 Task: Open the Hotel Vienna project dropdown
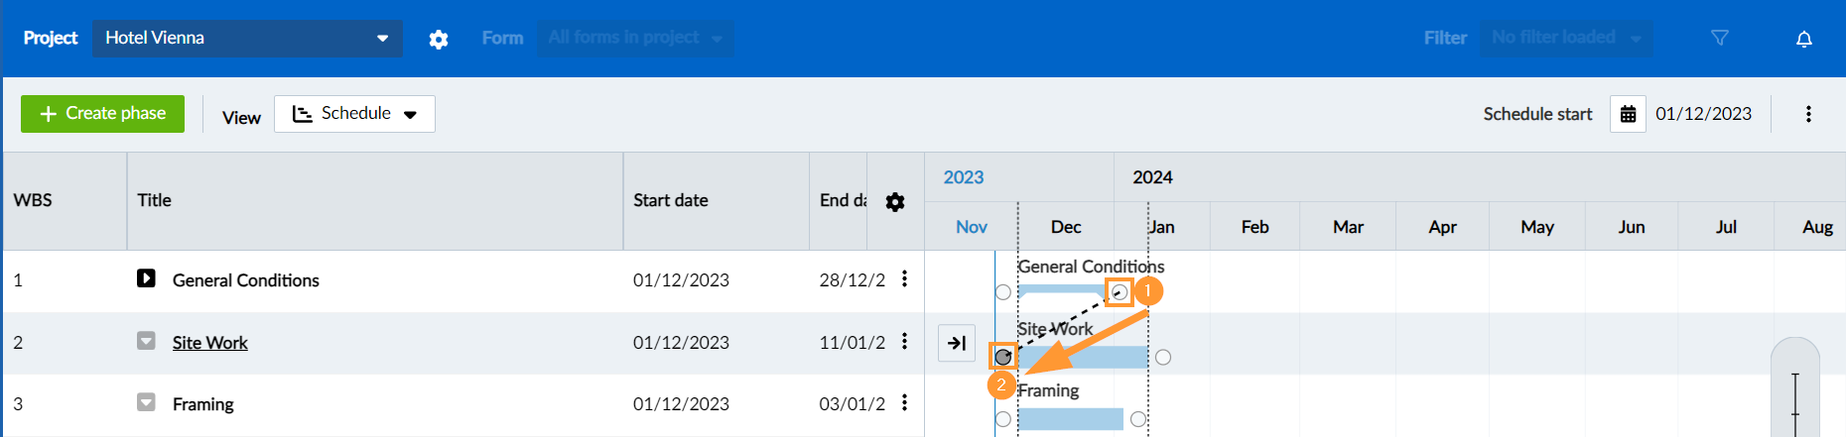pos(247,39)
